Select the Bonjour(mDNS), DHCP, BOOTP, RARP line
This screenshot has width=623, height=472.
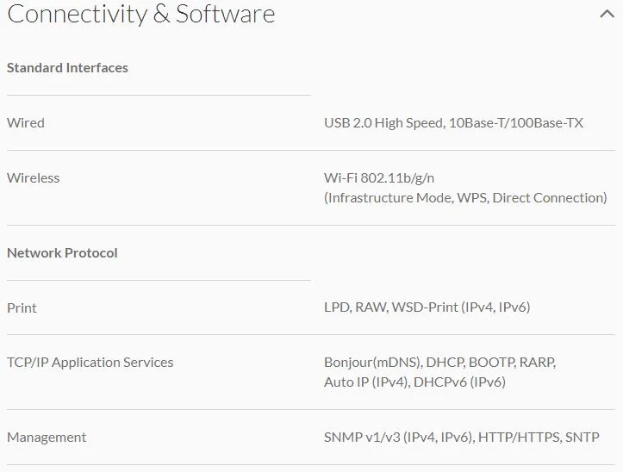pos(439,363)
